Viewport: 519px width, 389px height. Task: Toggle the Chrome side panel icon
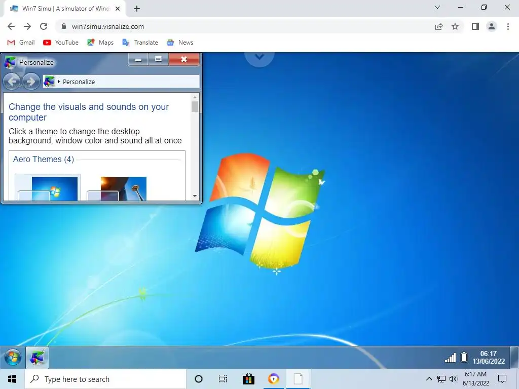475,26
